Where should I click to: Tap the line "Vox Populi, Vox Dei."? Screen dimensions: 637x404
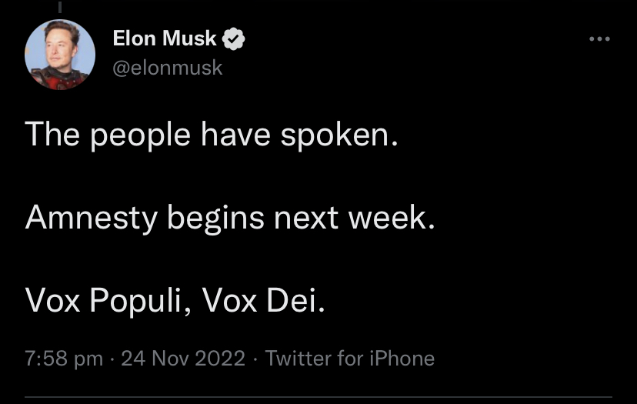175,301
